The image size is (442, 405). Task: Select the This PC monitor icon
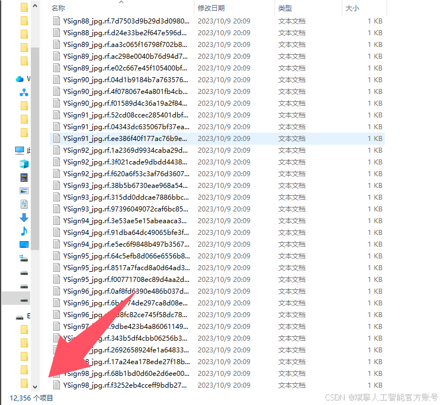[x=20, y=150]
